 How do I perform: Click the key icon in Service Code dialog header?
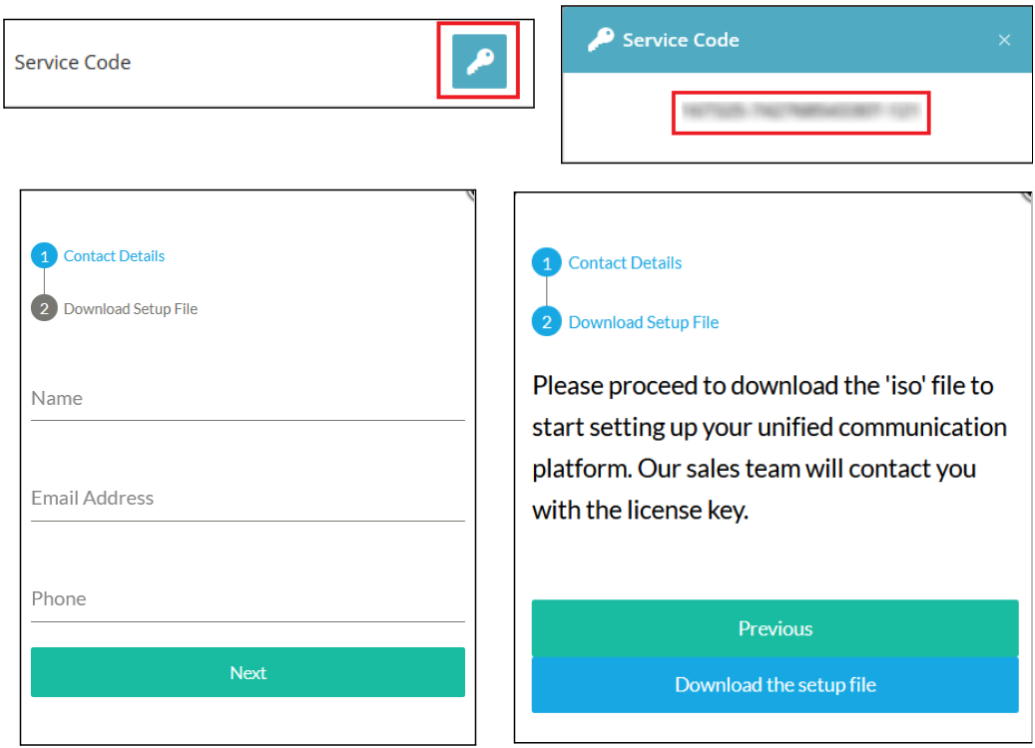(600, 41)
